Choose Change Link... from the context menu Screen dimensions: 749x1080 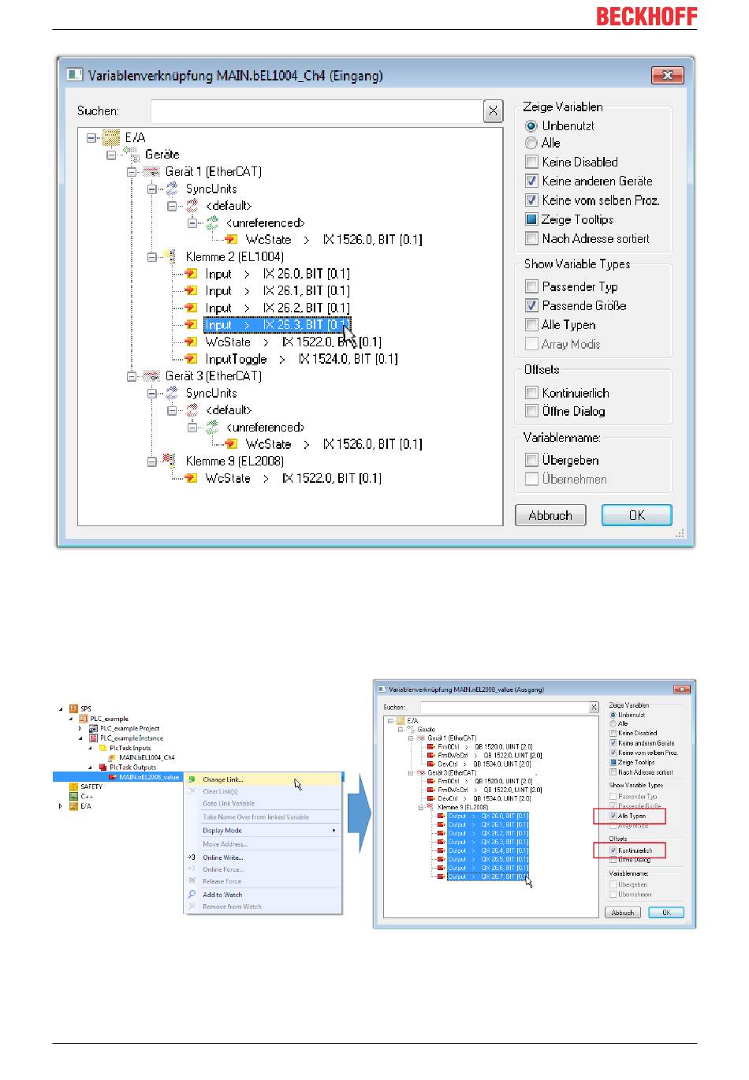[x=263, y=779]
